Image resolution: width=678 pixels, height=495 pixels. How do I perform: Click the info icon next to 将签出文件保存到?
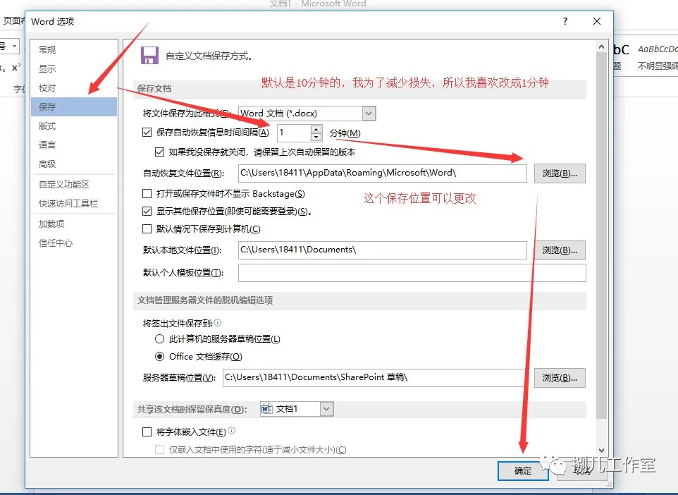(x=218, y=322)
